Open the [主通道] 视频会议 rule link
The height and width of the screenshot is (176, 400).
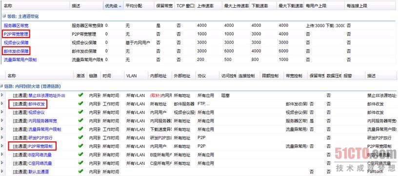coord(37,113)
